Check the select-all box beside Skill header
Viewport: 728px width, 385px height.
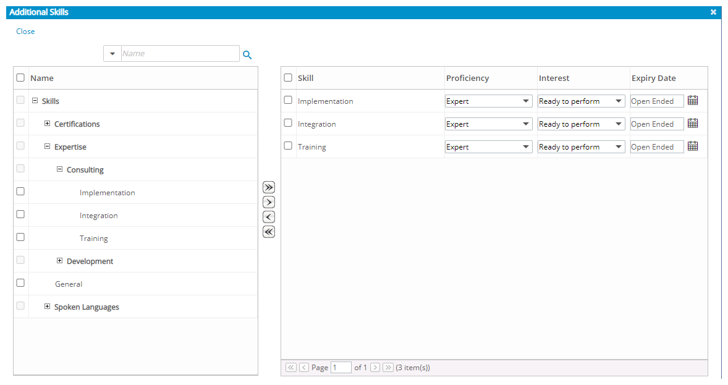pos(288,78)
